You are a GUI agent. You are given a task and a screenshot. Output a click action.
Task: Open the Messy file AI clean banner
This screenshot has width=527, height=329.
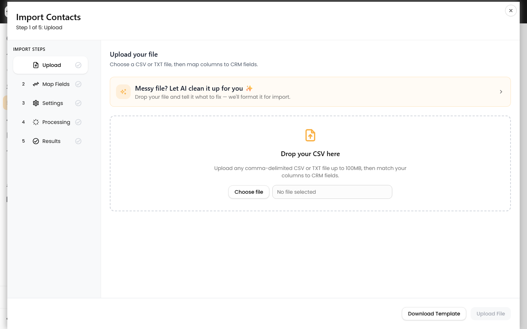click(x=310, y=92)
